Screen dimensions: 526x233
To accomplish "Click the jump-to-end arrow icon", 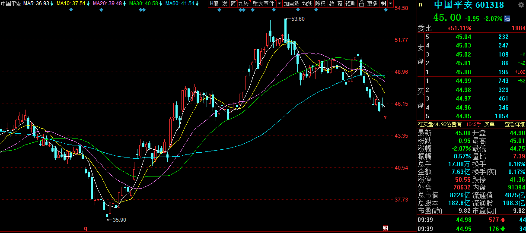I will pyautogui.click(x=383, y=3).
